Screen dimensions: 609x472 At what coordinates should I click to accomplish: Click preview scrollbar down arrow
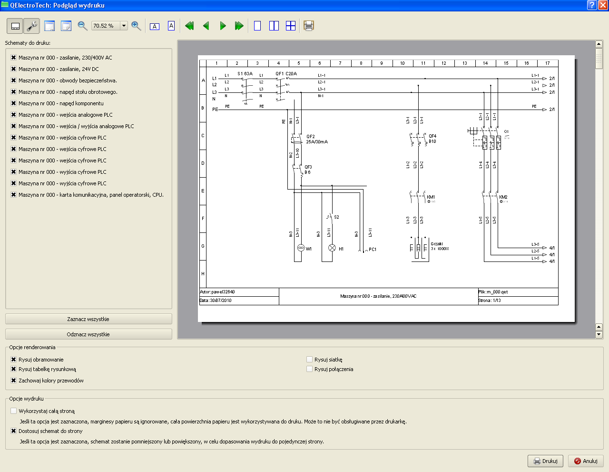click(x=599, y=334)
